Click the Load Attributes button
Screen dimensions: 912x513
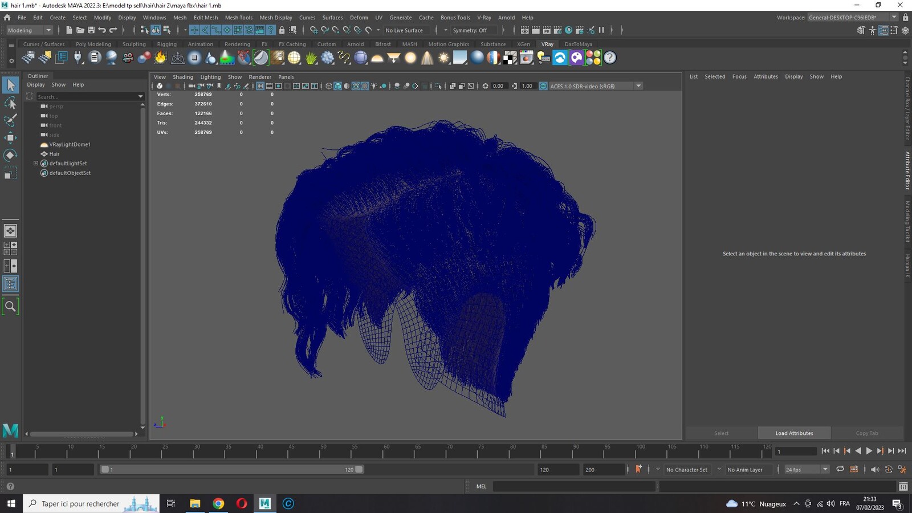(794, 433)
